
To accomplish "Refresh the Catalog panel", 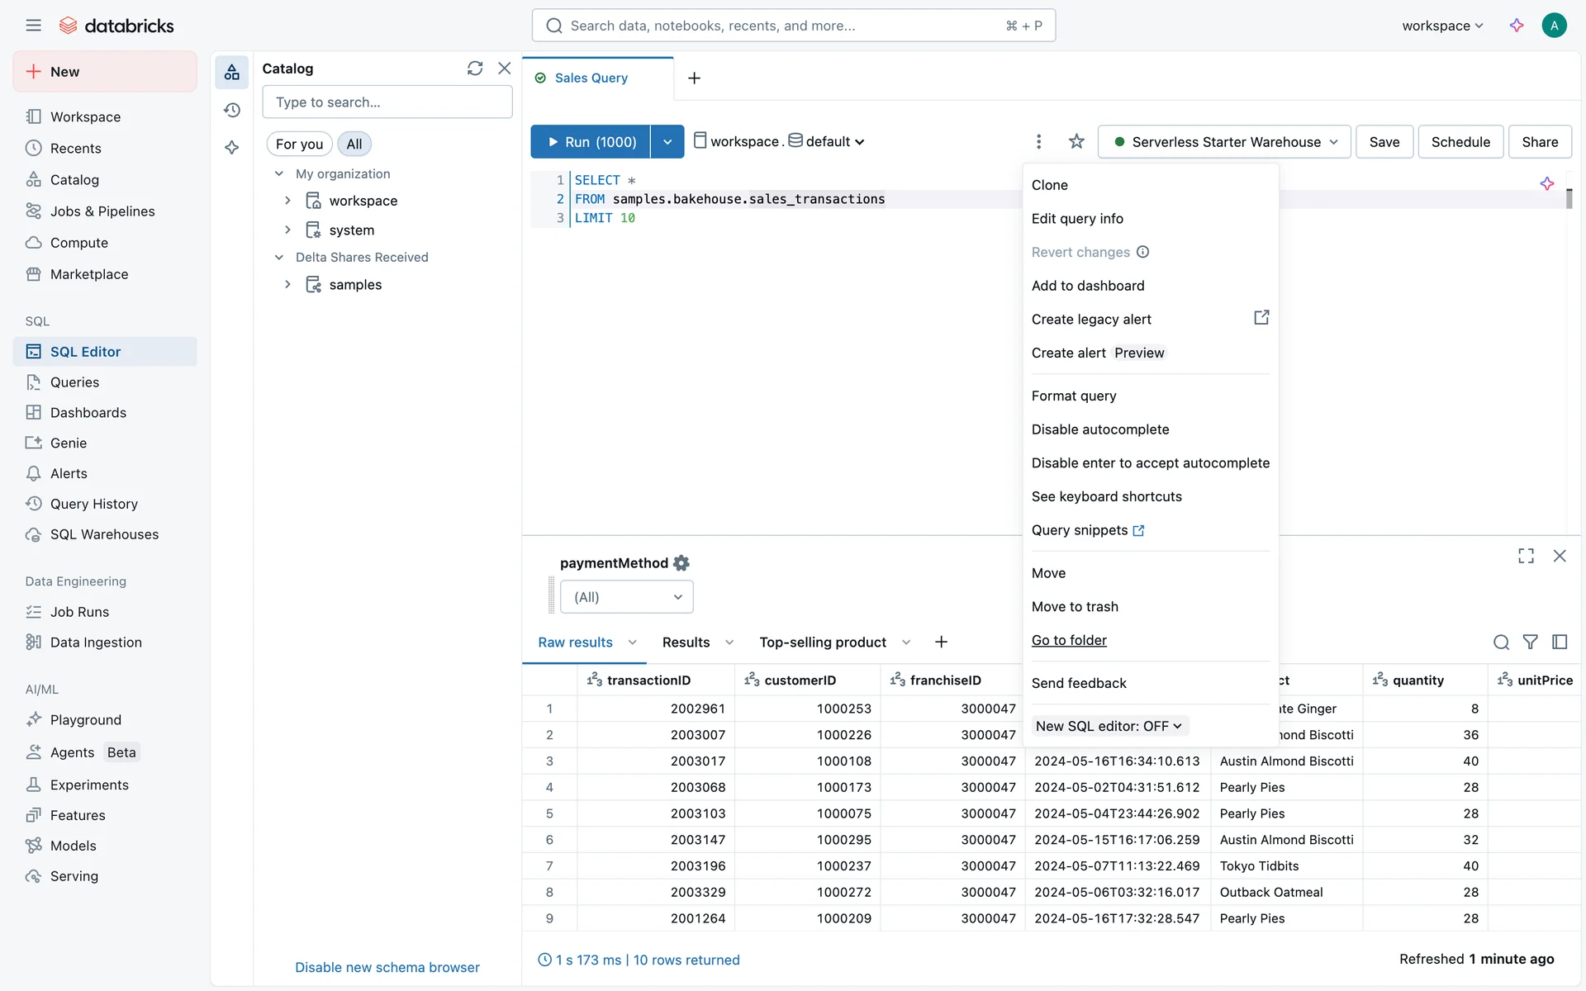I will point(474,69).
